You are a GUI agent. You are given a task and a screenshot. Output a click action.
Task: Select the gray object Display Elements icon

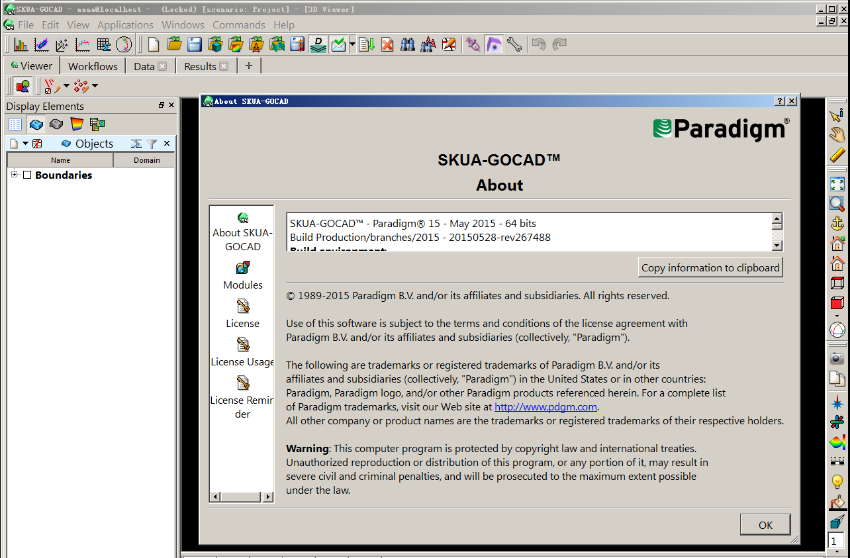pyautogui.click(x=56, y=124)
